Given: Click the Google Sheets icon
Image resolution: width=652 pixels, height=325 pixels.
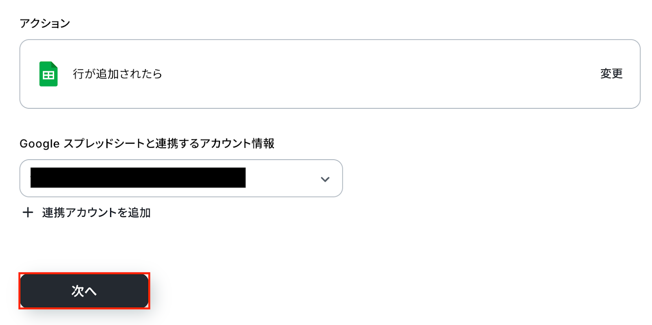Looking at the screenshot, I should pos(48,74).
